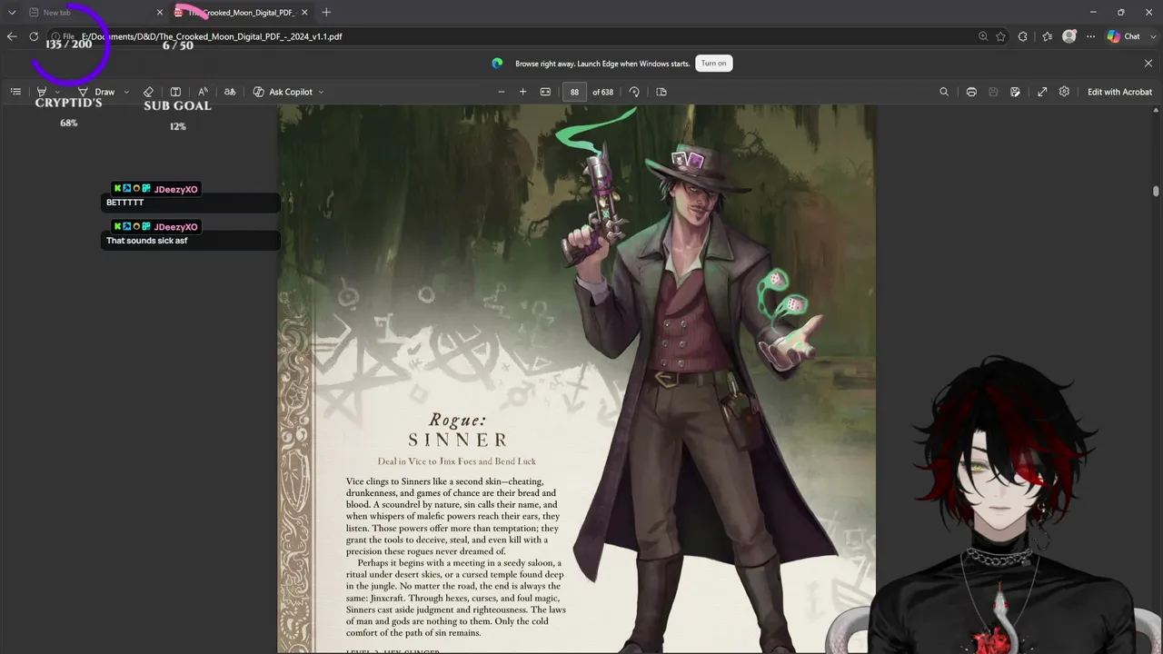Dismiss the Browse right away banner

(x=1148, y=63)
